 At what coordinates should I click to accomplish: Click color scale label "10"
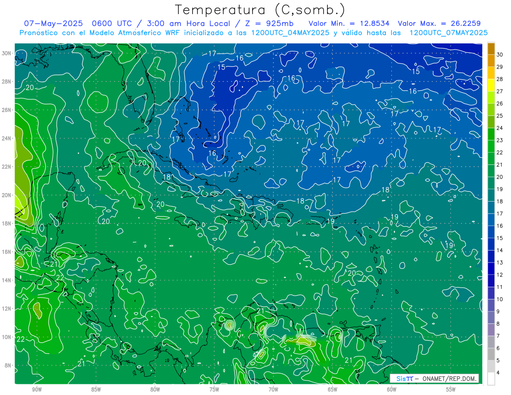[x=500, y=299]
